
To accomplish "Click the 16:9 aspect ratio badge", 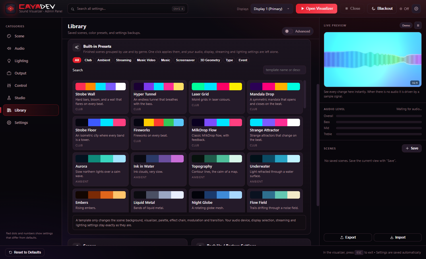I will [x=415, y=83].
